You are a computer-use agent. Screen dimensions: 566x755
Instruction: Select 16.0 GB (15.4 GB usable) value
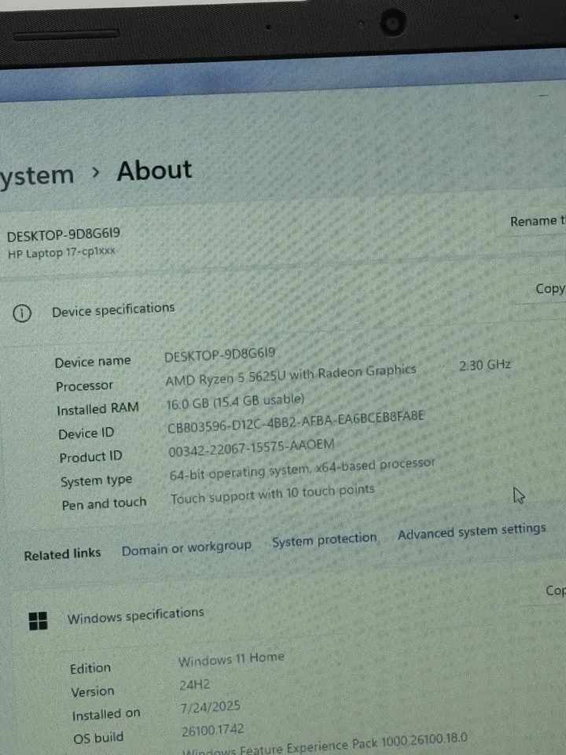pos(235,402)
